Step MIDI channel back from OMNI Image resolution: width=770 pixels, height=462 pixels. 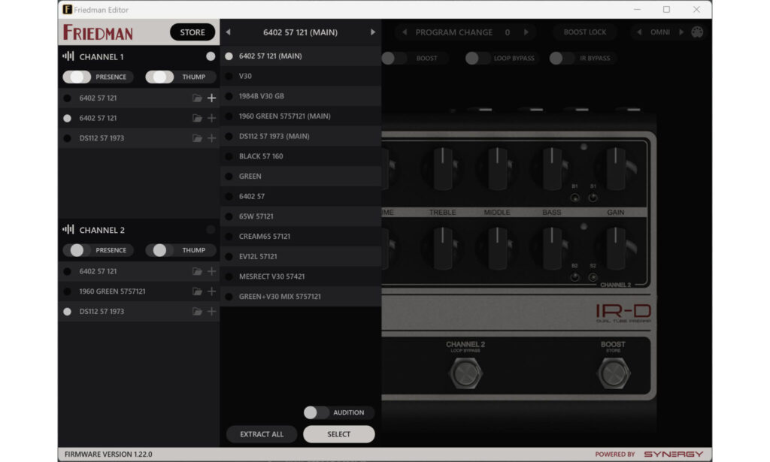click(639, 32)
